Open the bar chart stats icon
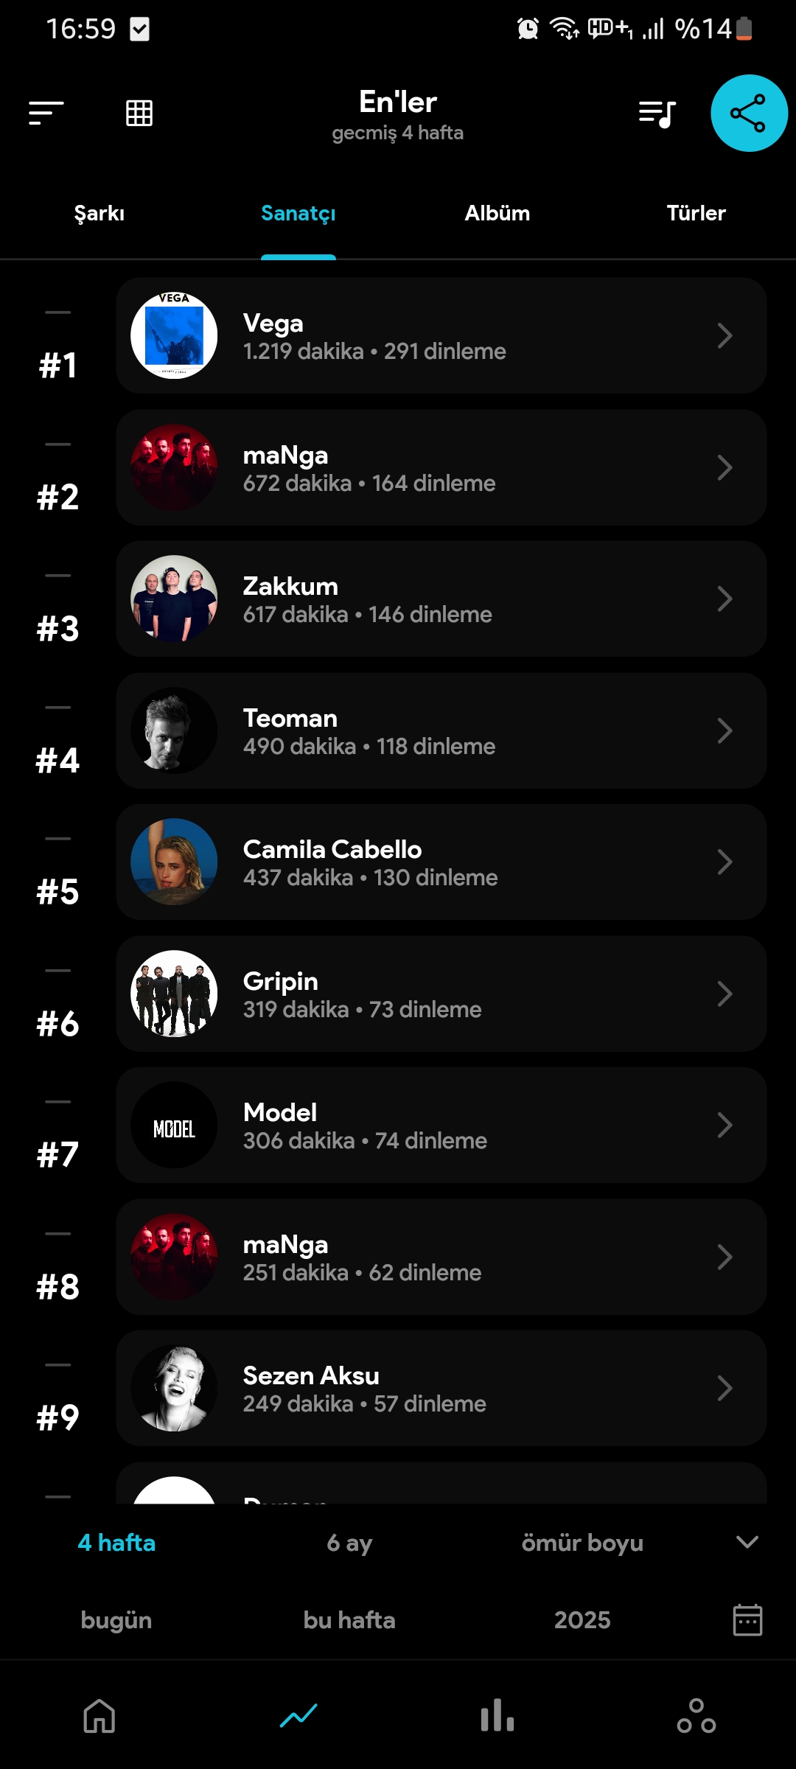The image size is (796, 1769). tap(497, 1716)
